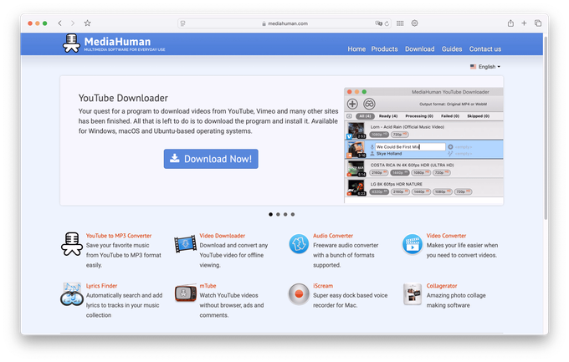Select the second carousel dot
This screenshot has width=569, height=362.
point(278,214)
